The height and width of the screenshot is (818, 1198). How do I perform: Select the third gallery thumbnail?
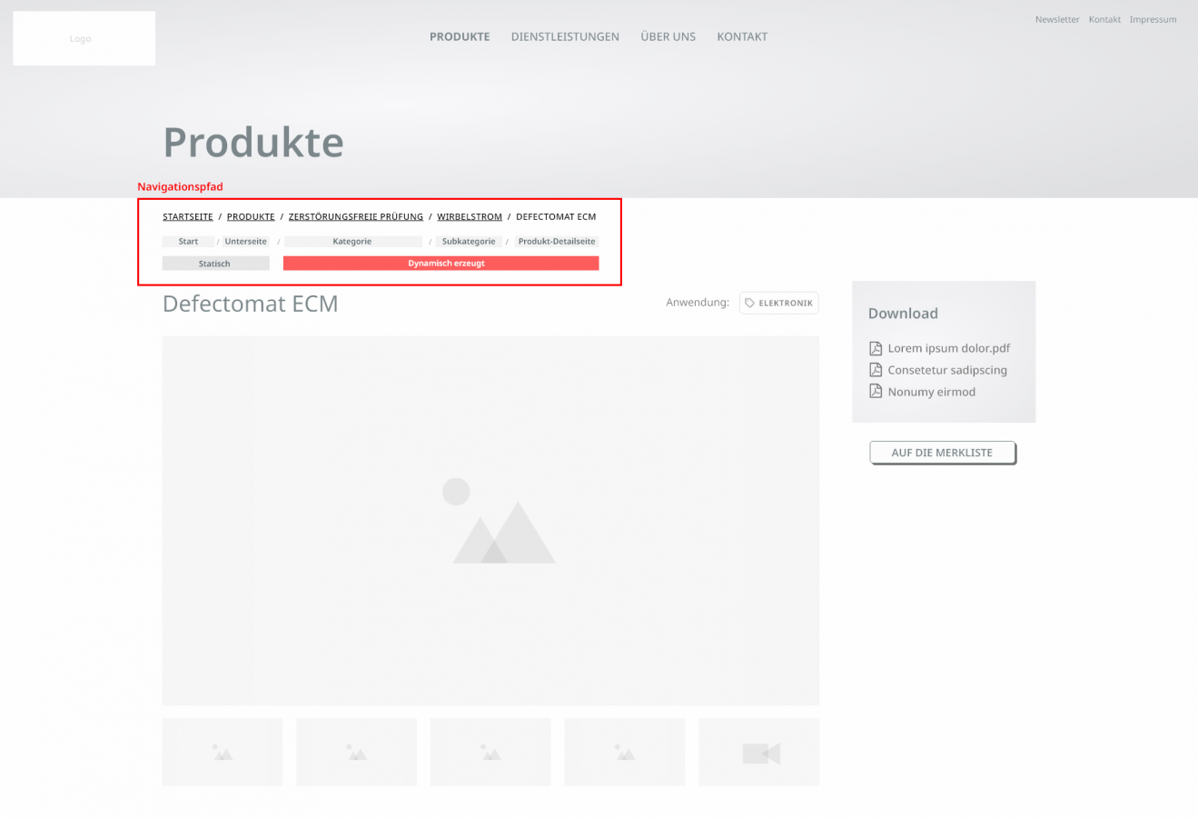490,753
